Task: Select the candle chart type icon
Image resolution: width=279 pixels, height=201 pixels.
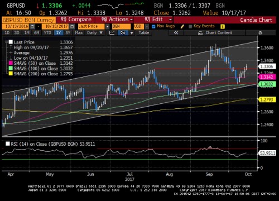Action: point(123,33)
